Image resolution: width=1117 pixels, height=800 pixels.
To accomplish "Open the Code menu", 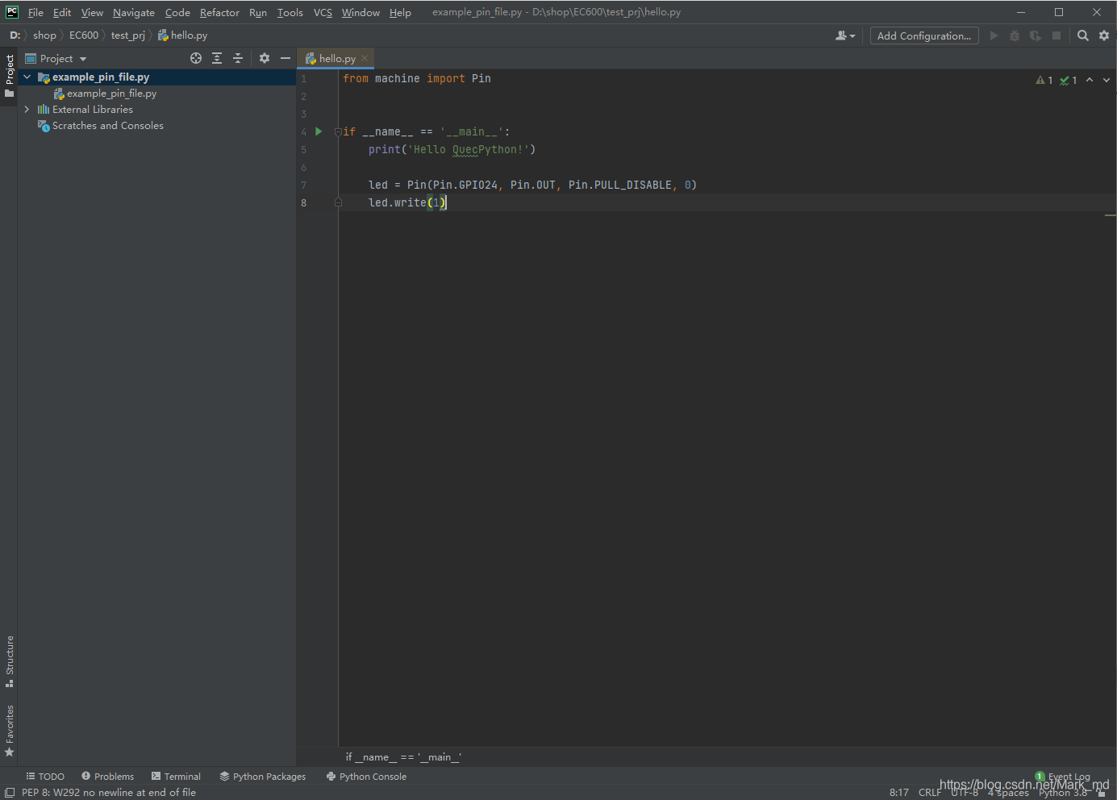I will coord(177,12).
